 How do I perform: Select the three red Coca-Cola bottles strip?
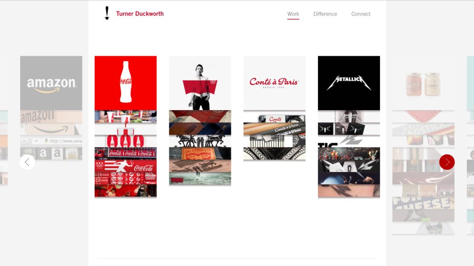click(126, 141)
